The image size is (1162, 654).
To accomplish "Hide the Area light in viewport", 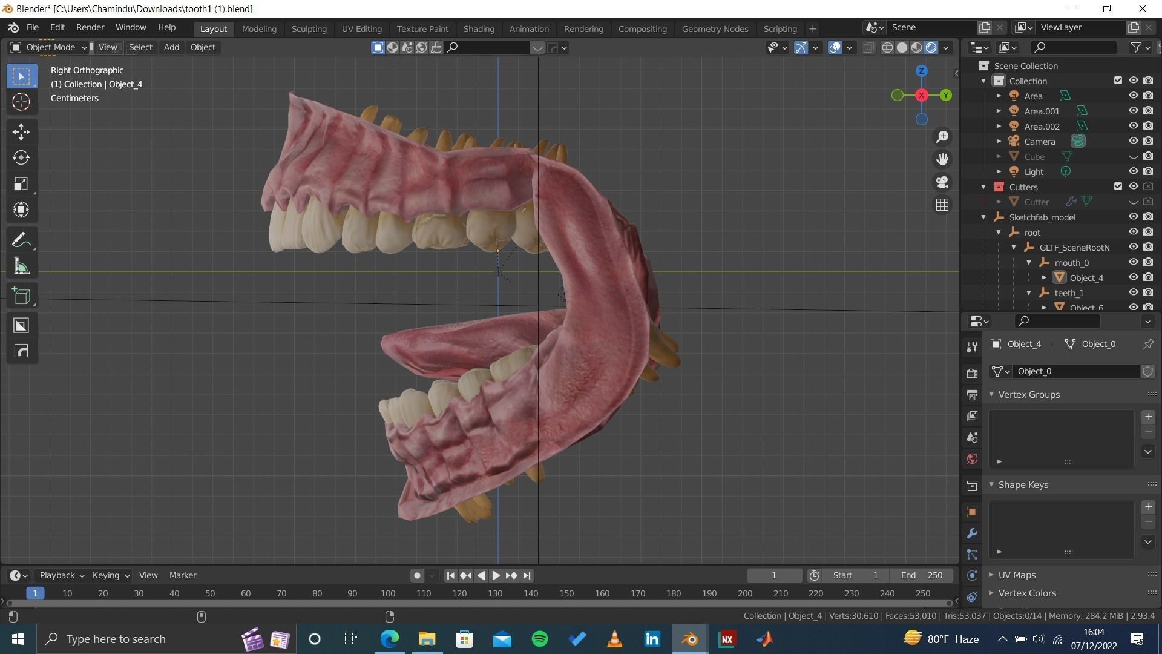I will [1133, 96].
